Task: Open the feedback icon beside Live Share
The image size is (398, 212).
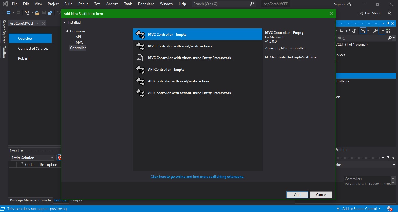Action: 390,13
